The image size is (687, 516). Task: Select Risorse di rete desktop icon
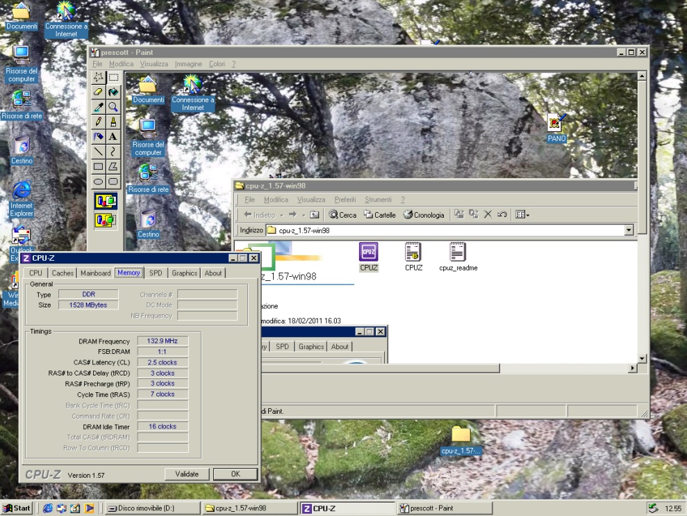(22, 105)
